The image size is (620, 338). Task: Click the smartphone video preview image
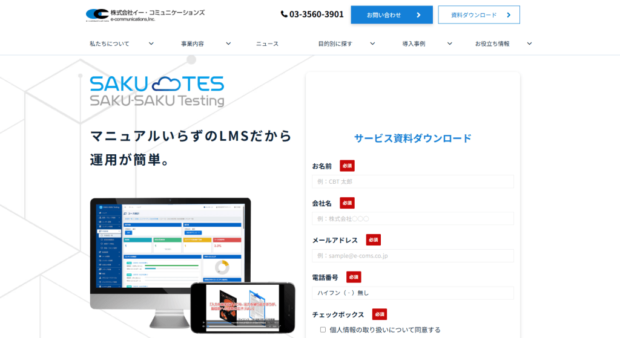[242, 307]
